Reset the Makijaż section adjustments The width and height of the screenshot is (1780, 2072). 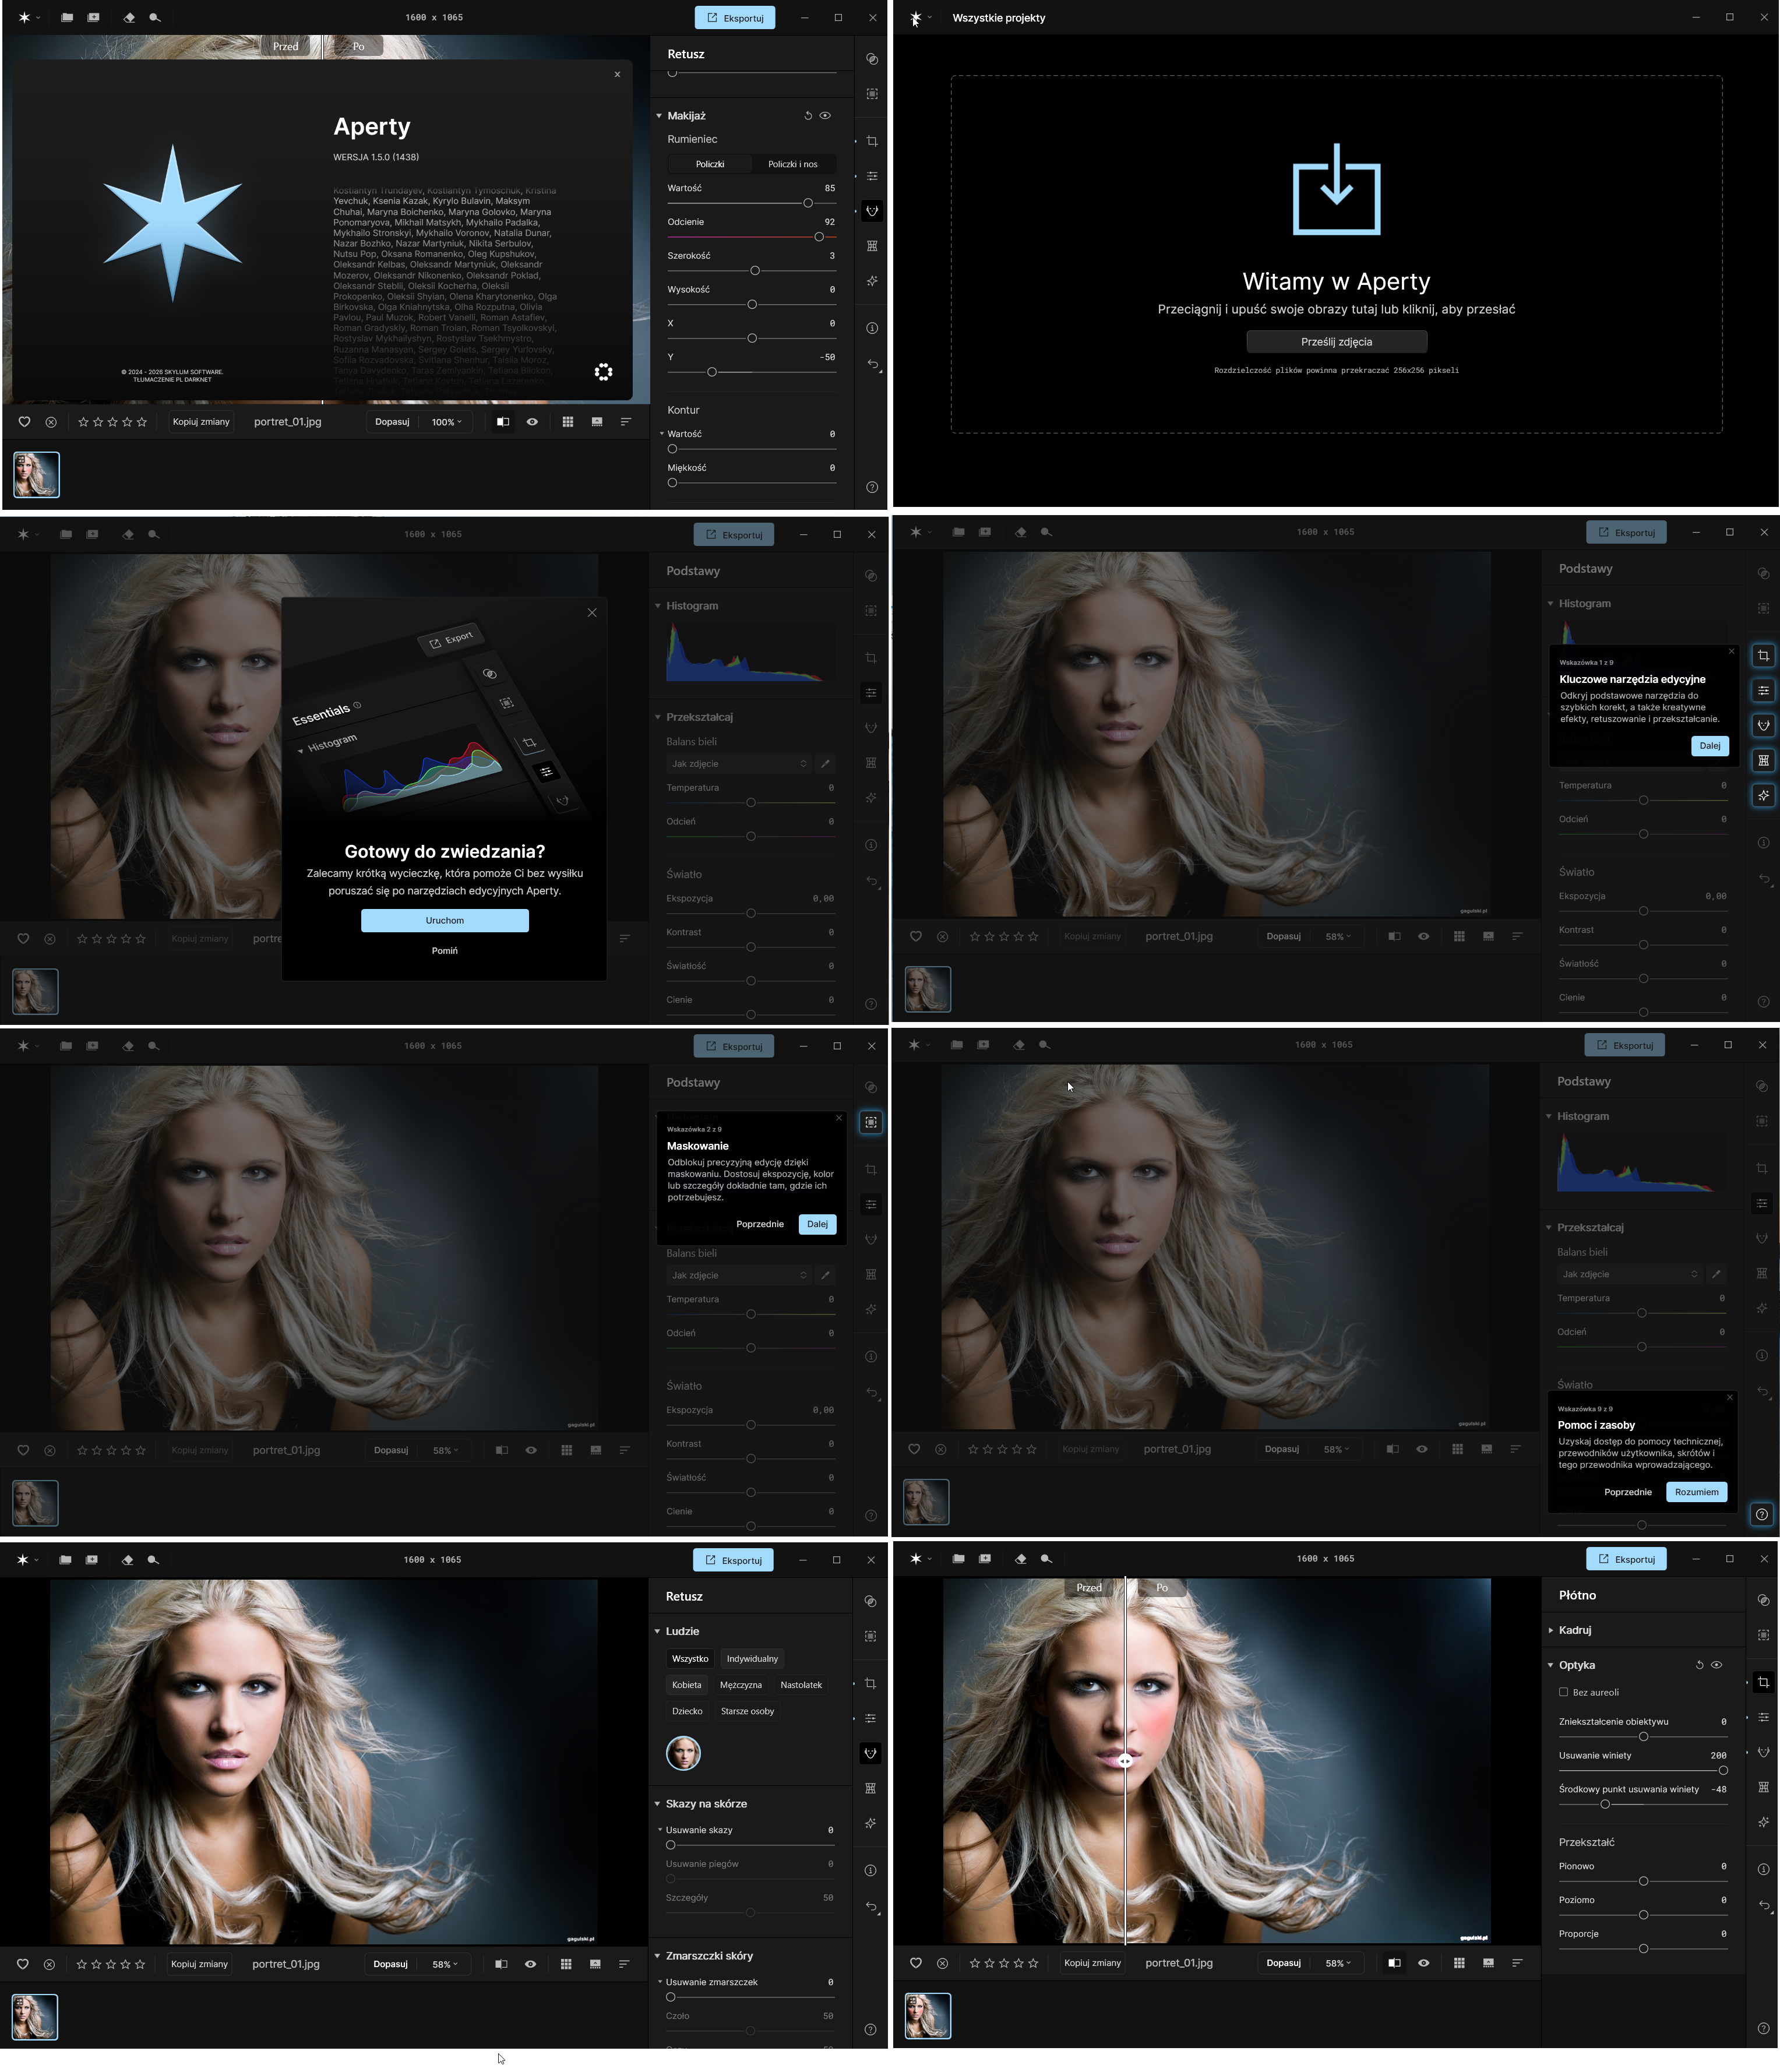(808, 116)
